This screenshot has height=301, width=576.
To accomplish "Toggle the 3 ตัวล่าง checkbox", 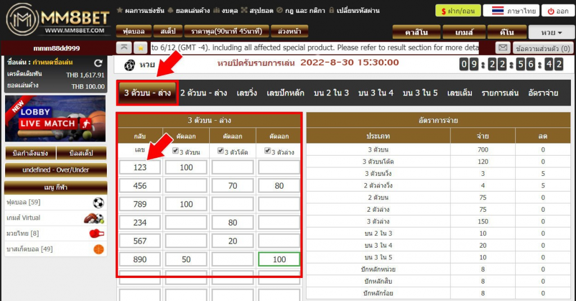I will (268, 150).
